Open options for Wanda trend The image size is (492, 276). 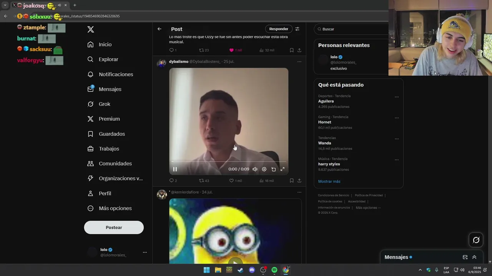[x=397, y=139]
